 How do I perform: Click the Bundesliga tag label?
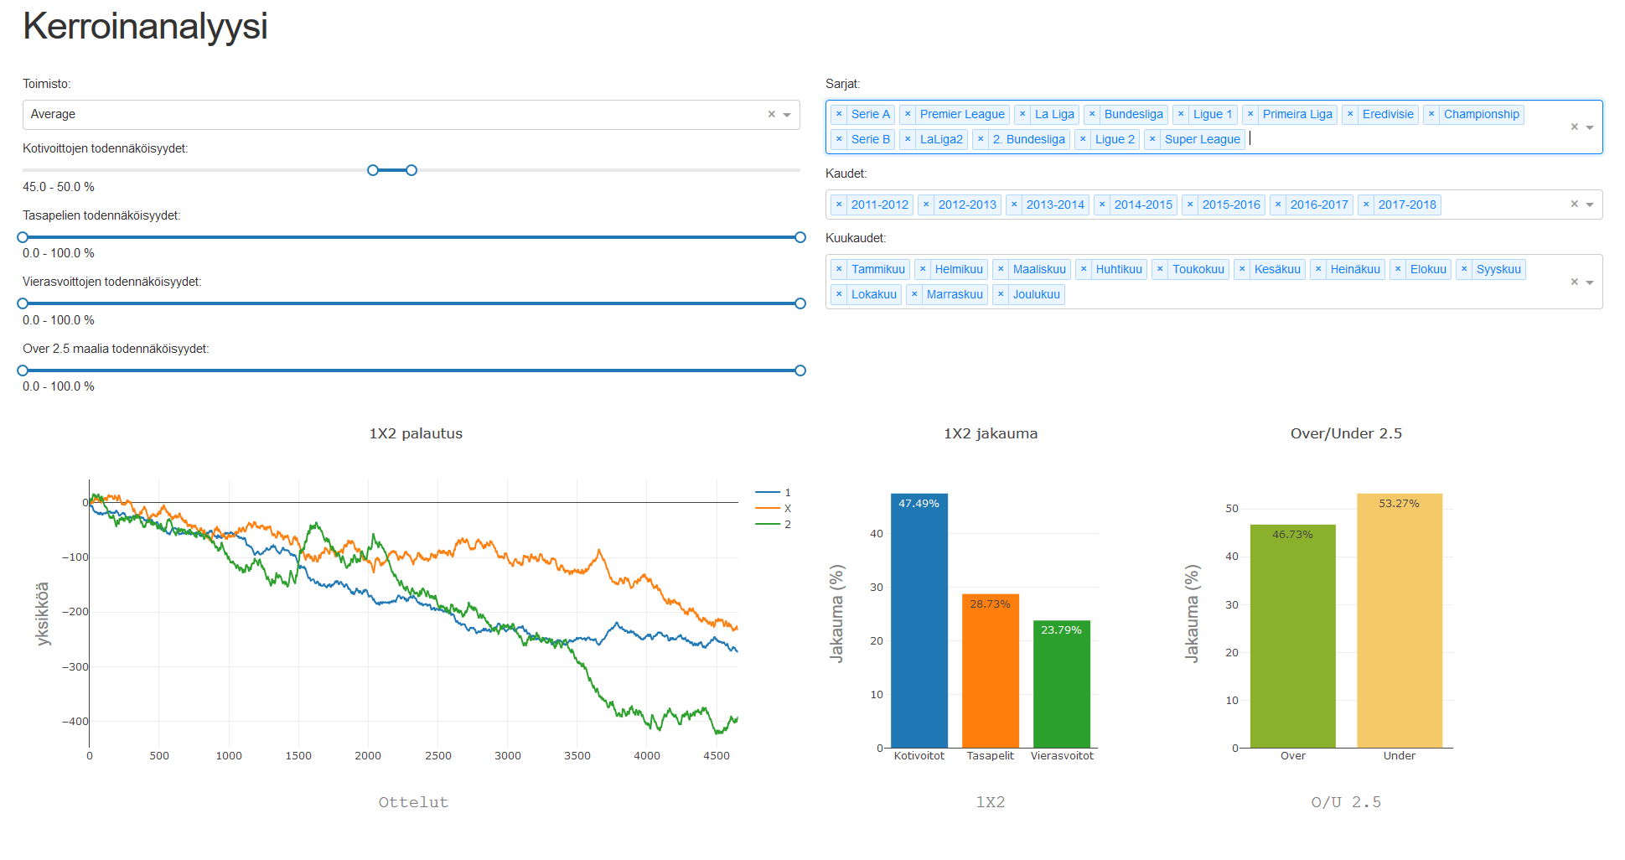[x=1133, y=114]
